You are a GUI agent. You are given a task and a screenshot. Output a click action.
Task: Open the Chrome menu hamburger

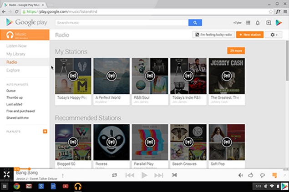[285, 12]
